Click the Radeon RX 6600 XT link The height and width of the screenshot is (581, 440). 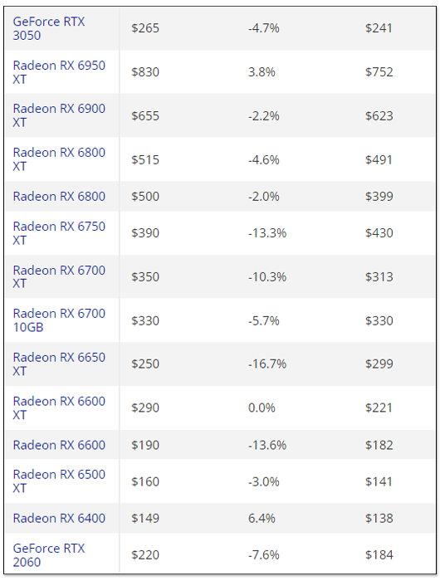pyautogui.click(x=59, y=408)
